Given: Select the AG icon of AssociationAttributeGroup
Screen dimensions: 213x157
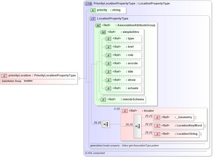Looking at the screenshot, I should pos(98,25).
